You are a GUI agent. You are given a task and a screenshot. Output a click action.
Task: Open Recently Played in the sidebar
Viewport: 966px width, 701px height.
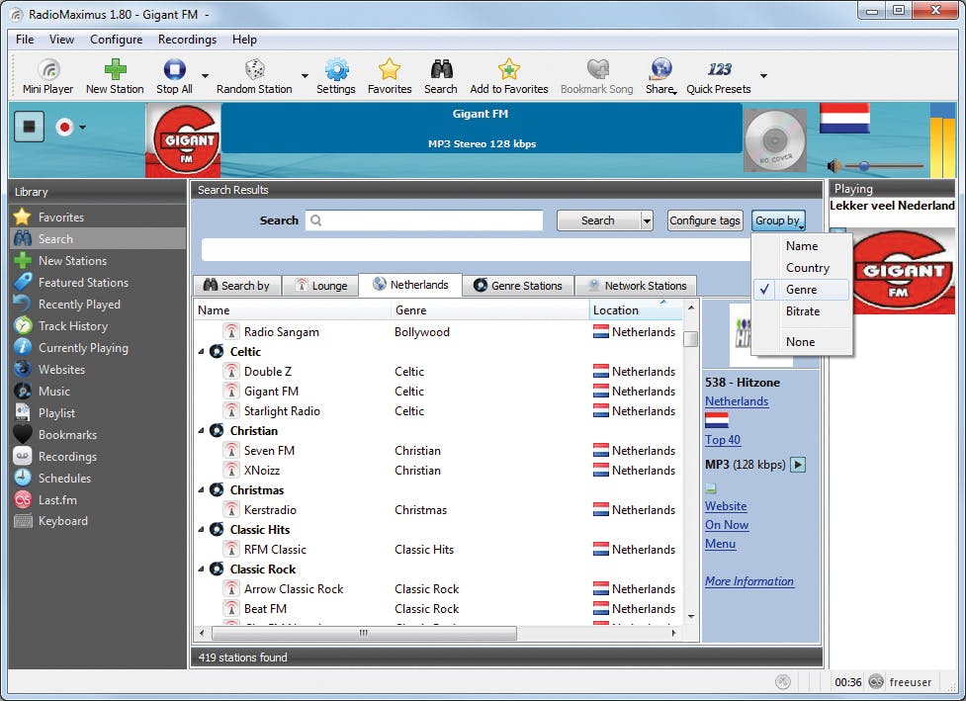point(98,304)
